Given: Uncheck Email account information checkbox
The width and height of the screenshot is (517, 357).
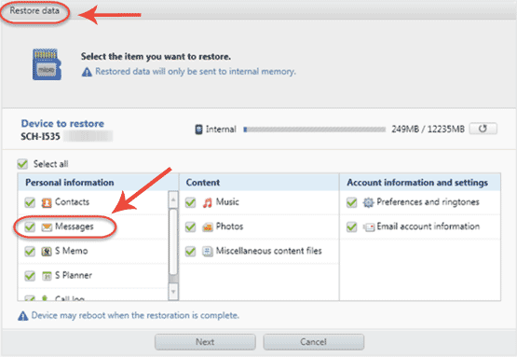Looking at the screenshot, I should (x=352, y=227).
